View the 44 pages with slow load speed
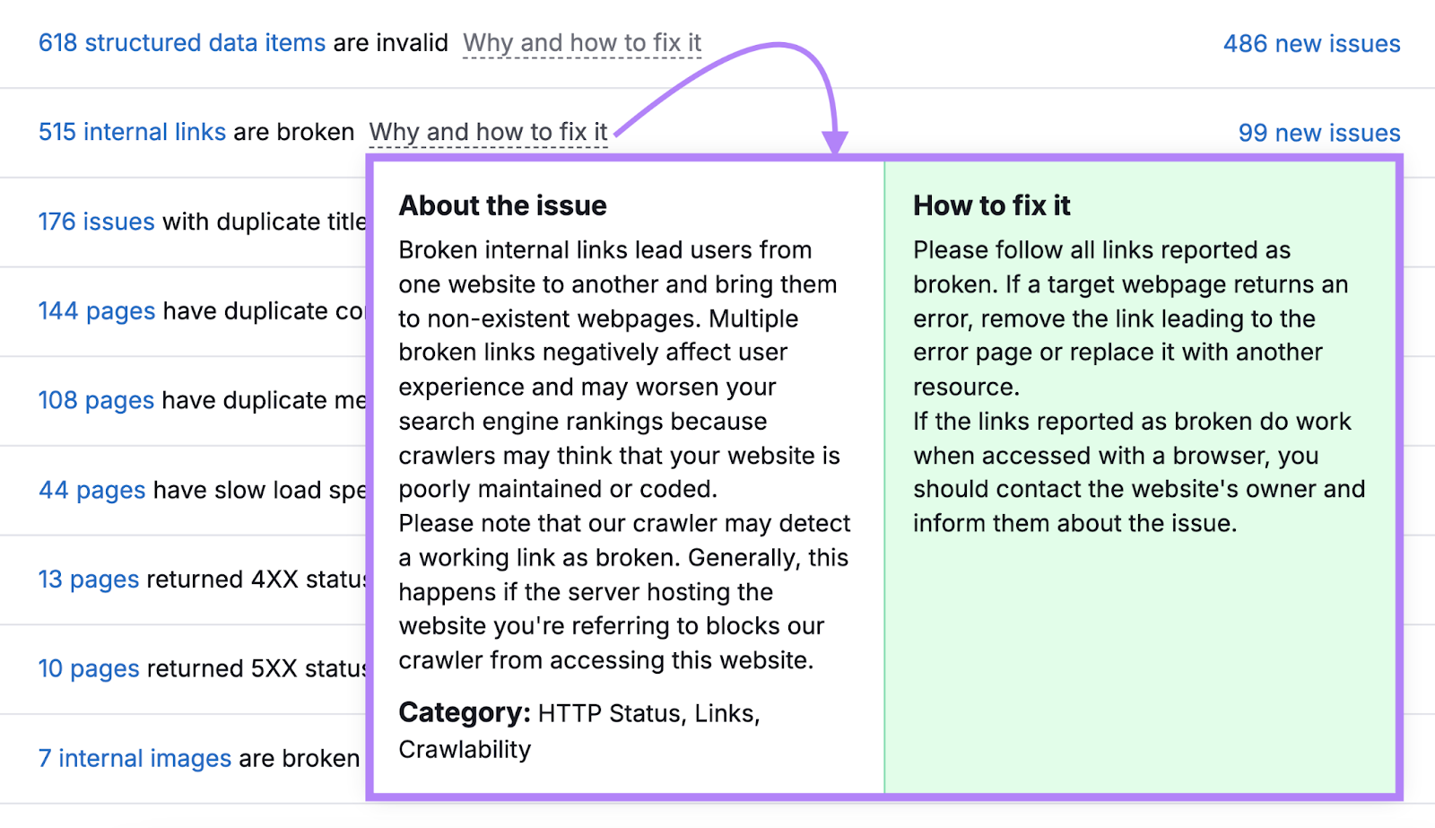Image resolution: width=1435 pixels, height=828 pixels. click(x=91, y=490)
